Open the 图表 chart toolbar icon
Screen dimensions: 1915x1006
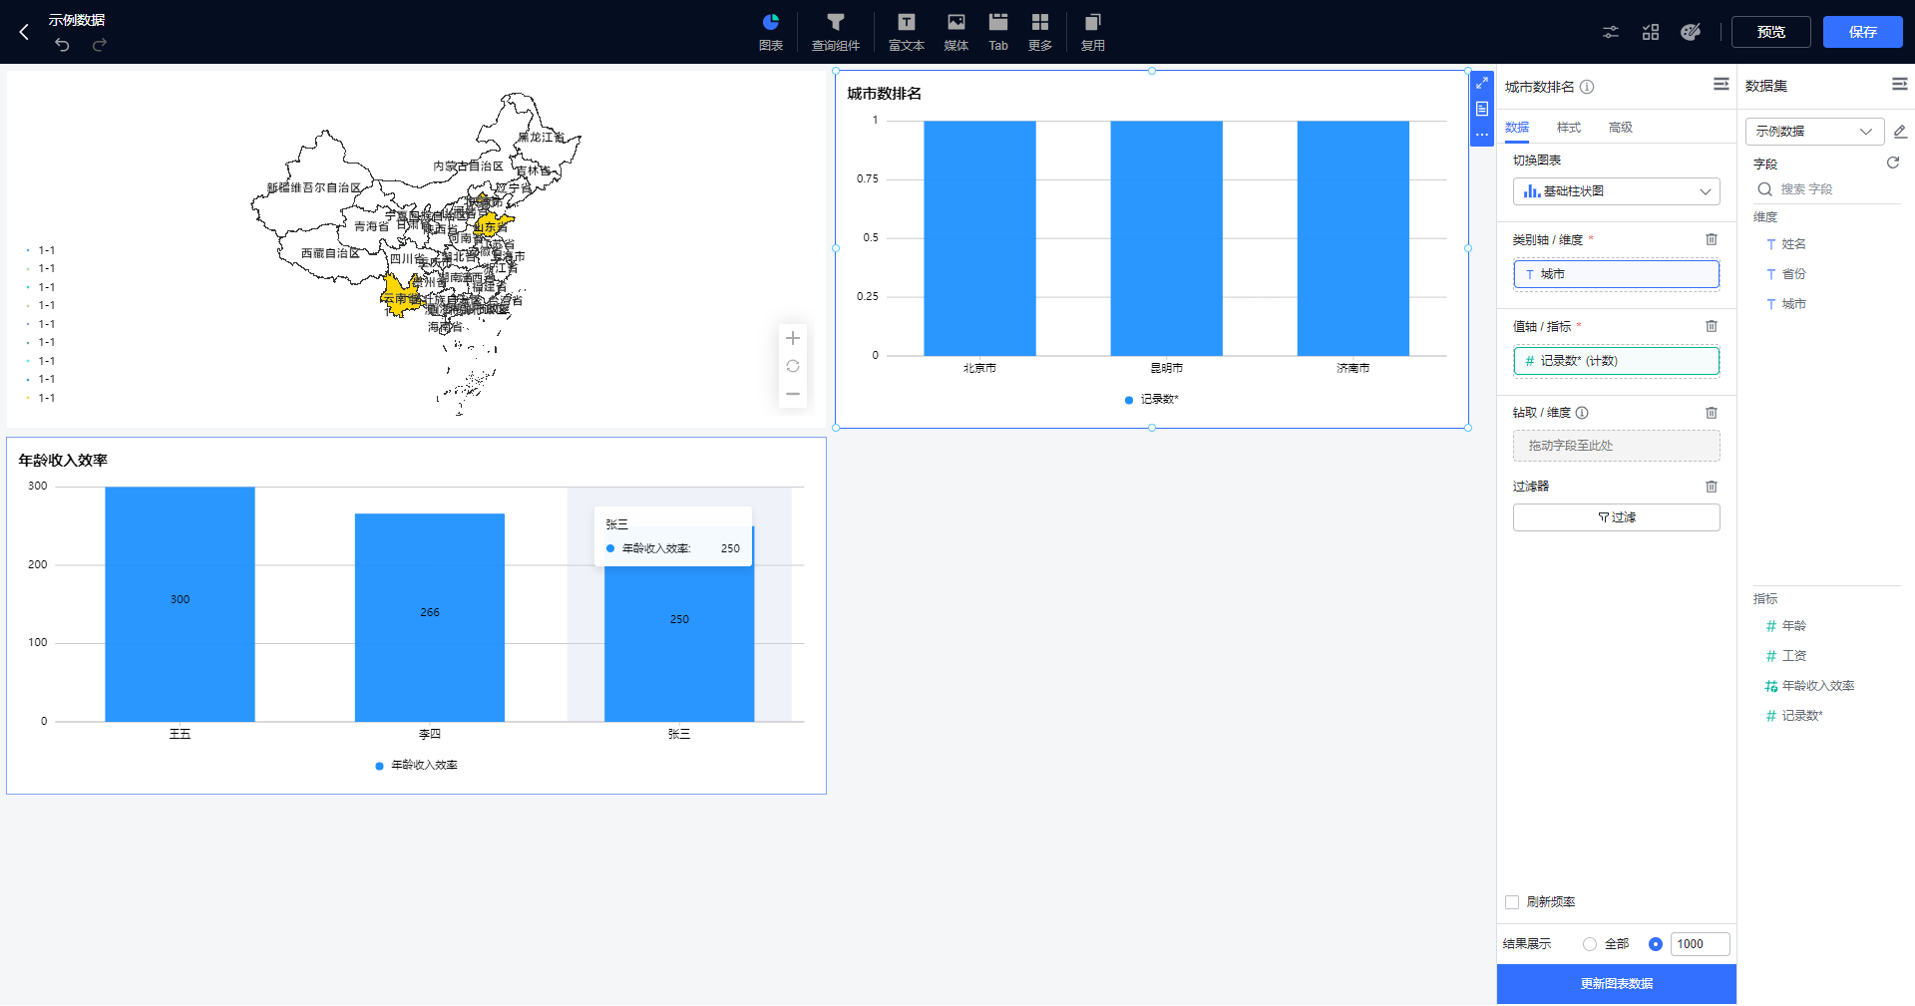(770, 32)
